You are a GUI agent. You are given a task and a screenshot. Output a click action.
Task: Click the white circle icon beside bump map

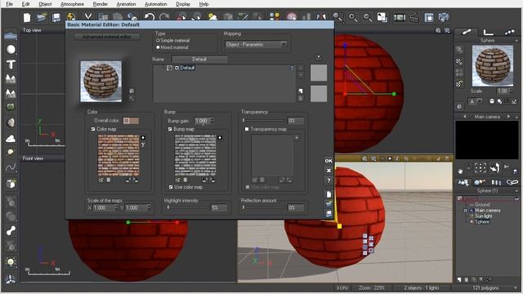click(220, 138)
